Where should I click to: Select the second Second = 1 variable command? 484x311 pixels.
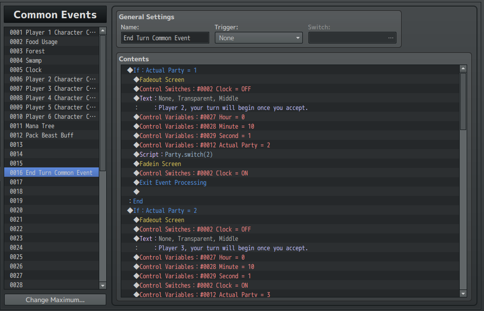click(x=290, y=276)
